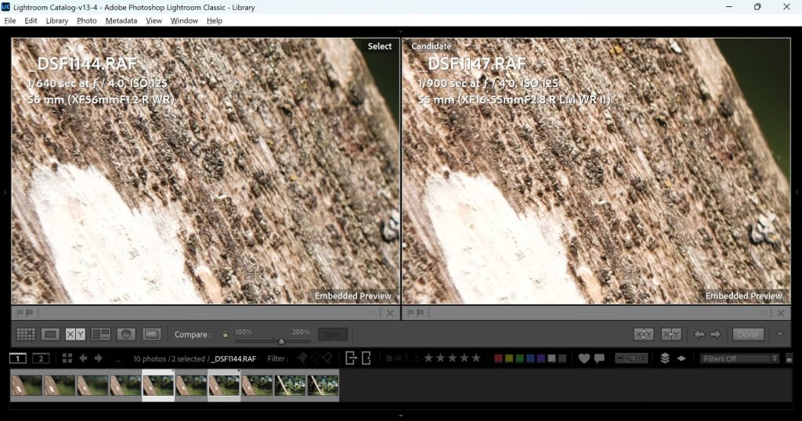
Task: Expand the left panel arrow
Action: coord(4,193)
